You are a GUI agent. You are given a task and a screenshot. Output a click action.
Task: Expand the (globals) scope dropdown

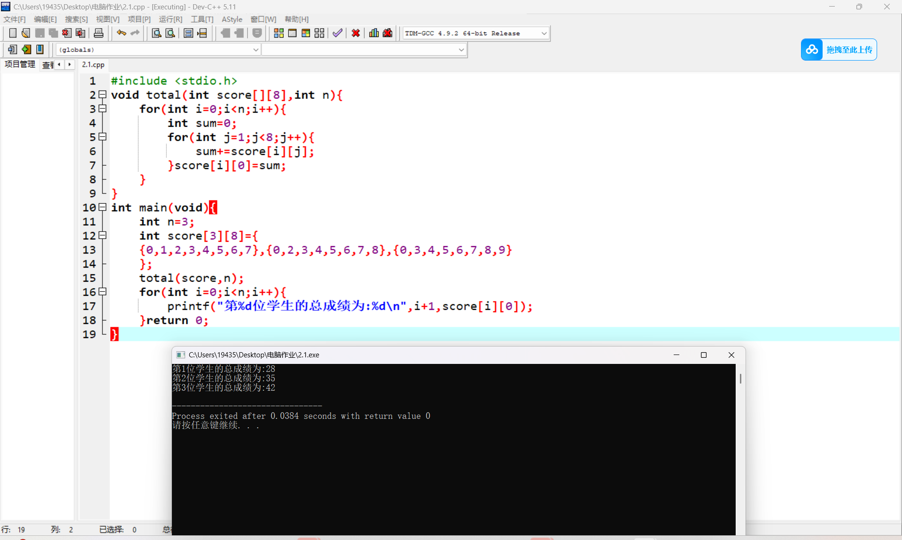point(256,49)
